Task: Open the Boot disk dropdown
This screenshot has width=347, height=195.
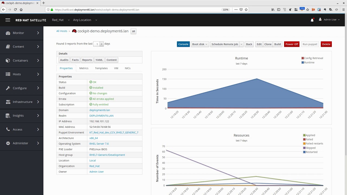Action: click(200, 44)
